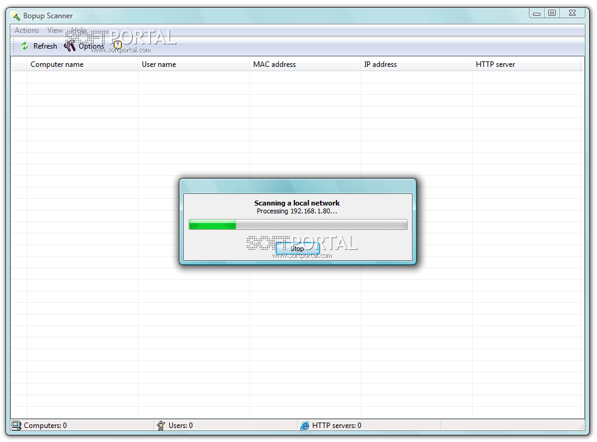Click the Bopup Scanner title bar icon
597x442 pixels.
(x=16, y=16)
